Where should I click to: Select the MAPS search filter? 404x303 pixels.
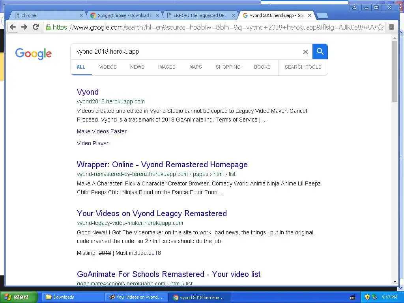click(x=196, y=67)
